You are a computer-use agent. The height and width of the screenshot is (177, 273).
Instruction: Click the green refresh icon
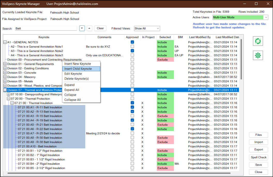258,41
